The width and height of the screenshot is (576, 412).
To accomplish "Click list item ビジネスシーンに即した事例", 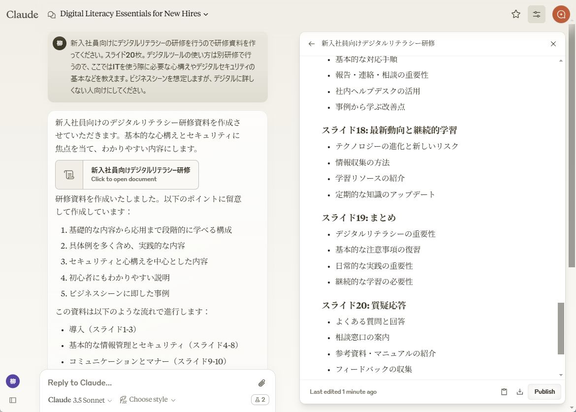I will tap(120, 293).
